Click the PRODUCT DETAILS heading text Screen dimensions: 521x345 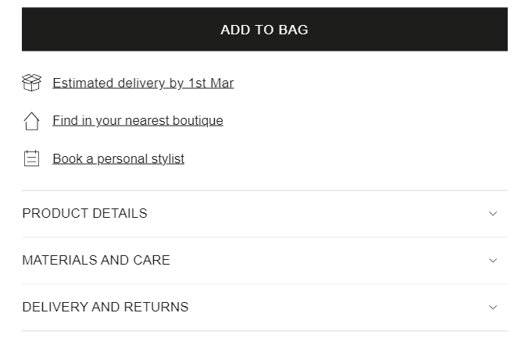pos(84,214)
